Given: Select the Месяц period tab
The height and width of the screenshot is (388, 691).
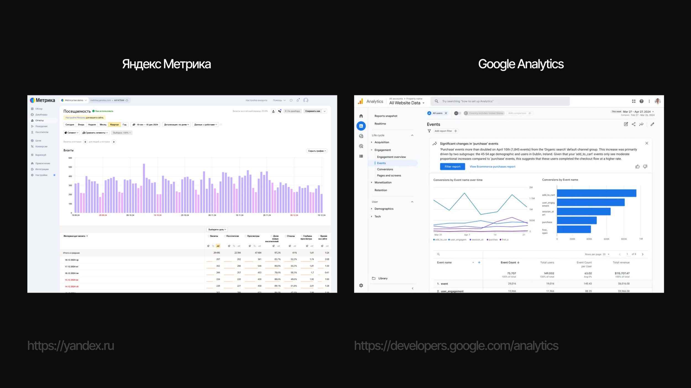Looking at the screenshot, I should click(103, 125).
